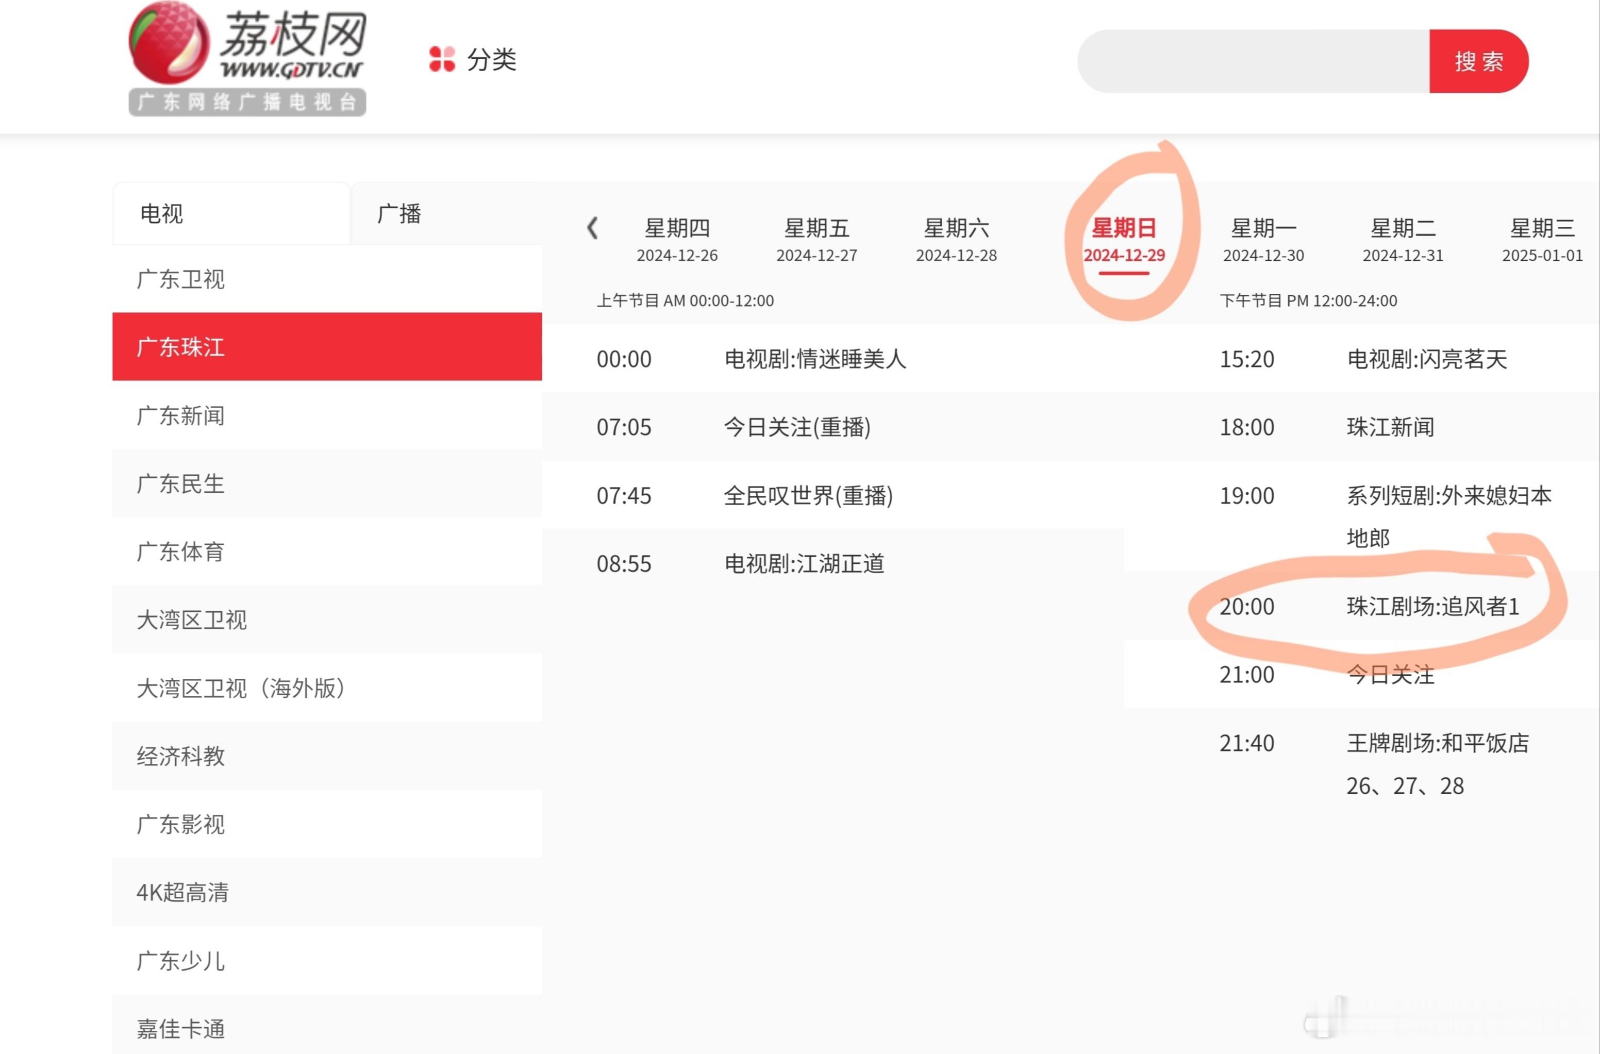1600x1054 pixels.
Task: Select 星期三 2025-01-01 date tab
Action: coord(1542,240)
